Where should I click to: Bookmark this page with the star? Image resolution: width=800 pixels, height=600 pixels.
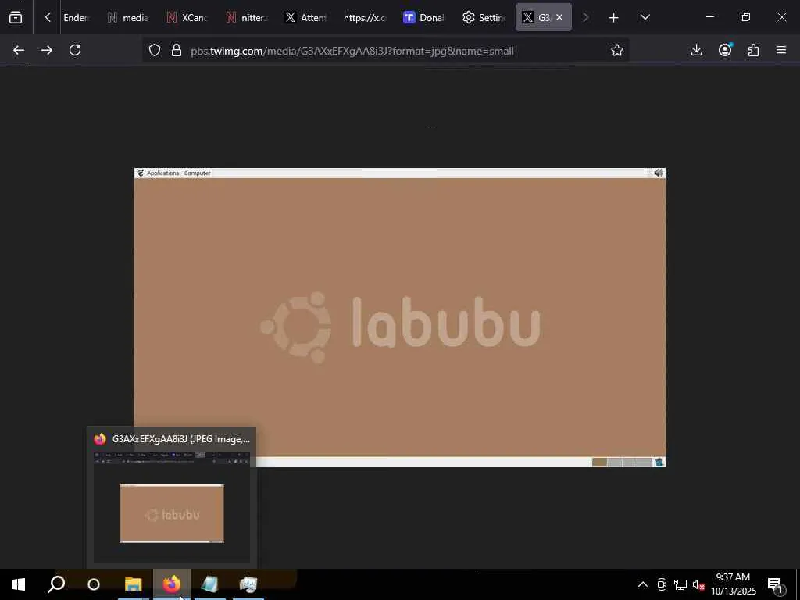(617, 50)
